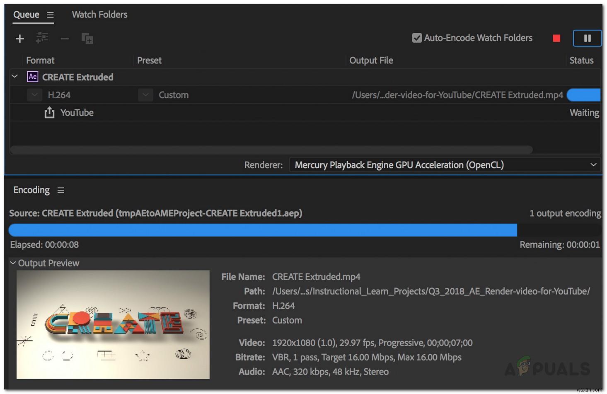Change the Mercury Playback Engine renderer

click(x=444, y=164)
